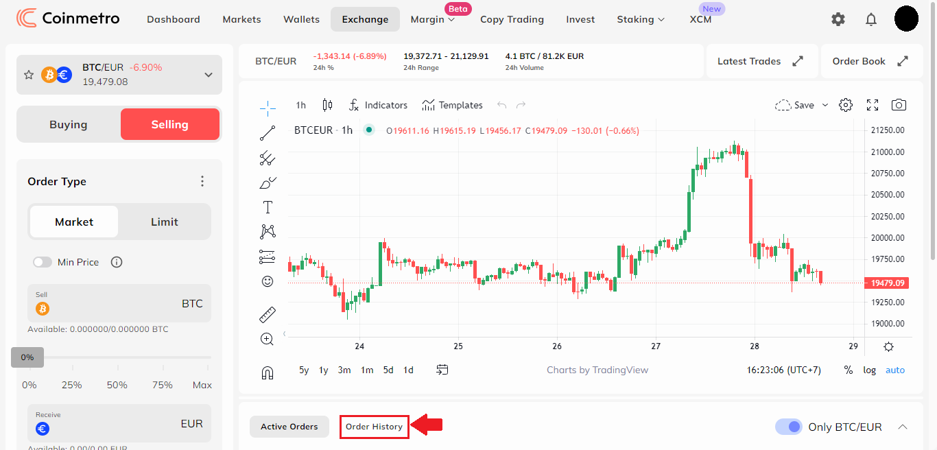
Task: Take a chart snapshot with the camera icon
Action: click(x=899, y=104)
